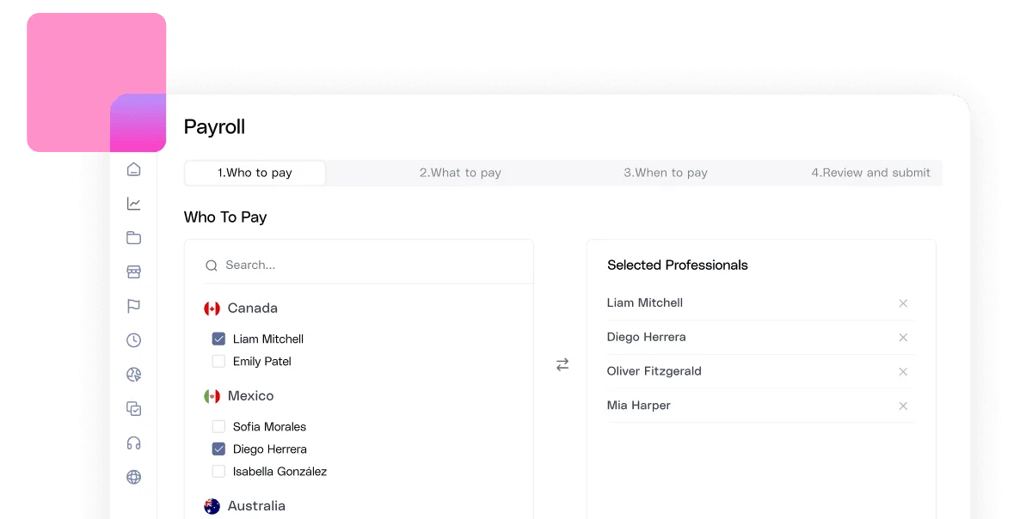The height and width of the screenshot is (519, 1032).
Task: Open the checklist tasks icon in sidebar
Action: 133,409
